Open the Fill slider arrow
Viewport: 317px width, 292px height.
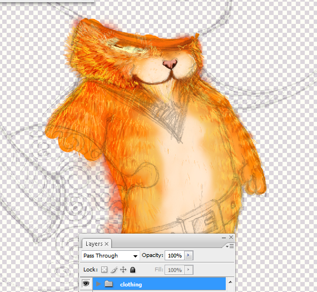coord(189,270)
